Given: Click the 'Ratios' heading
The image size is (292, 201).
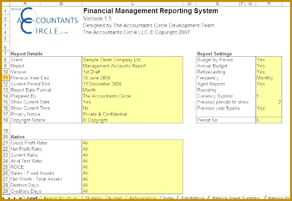Looking at the screenshot, I should click(x=18, y=137).
